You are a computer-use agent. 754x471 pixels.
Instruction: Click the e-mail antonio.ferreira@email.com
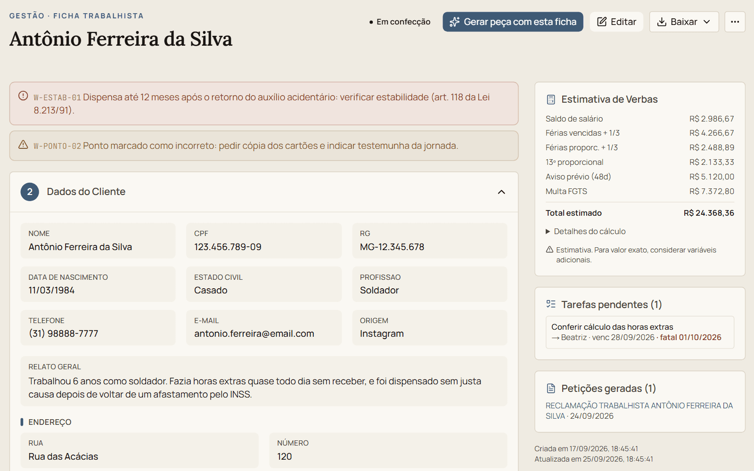[254, 333]
